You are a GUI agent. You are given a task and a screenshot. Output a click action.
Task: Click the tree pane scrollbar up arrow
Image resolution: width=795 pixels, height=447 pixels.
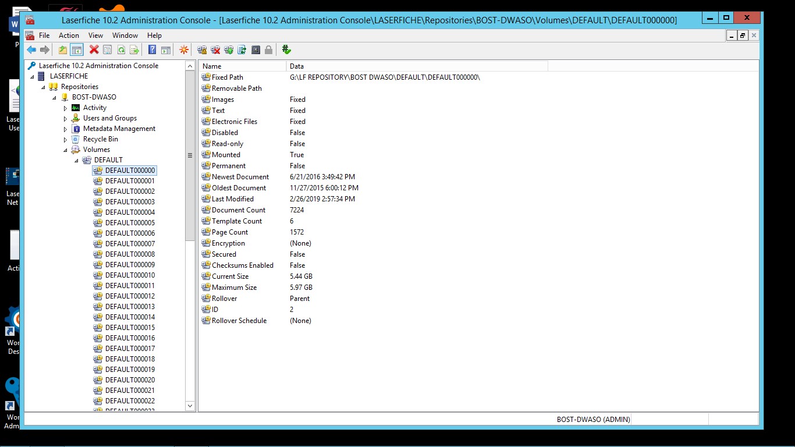pyautogui.click(x=190, y=66)
